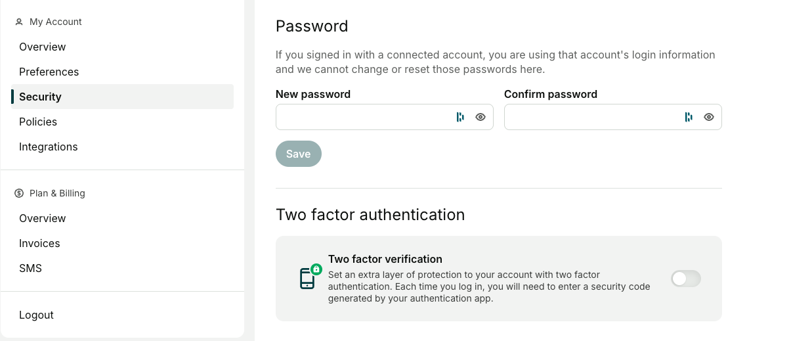The width and height of the screenshot is (791, 341).
Task: Reveal Confirm password with eye icon
Action: pos(709,117)
